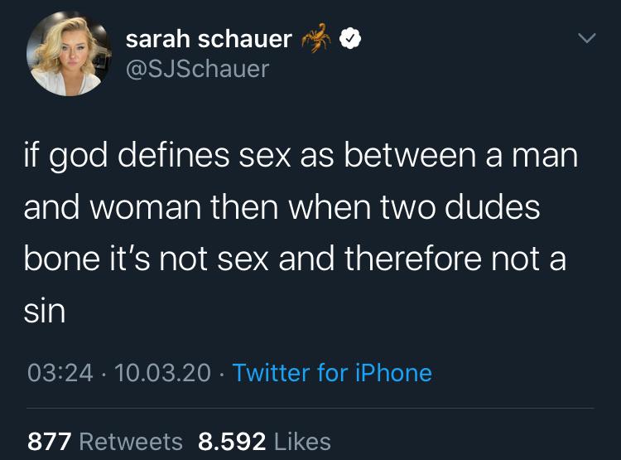Click the Twitter for iPhone source link
The height and width of the screenshot is (460, 621).
point(332,372)
